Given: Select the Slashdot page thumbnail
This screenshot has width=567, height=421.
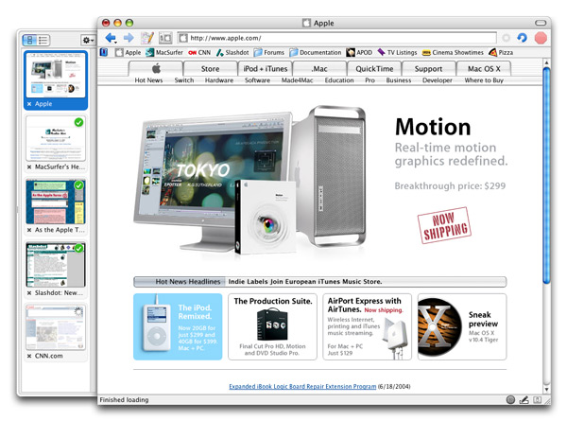Looking at the screenshot, I should coord(56,264).
